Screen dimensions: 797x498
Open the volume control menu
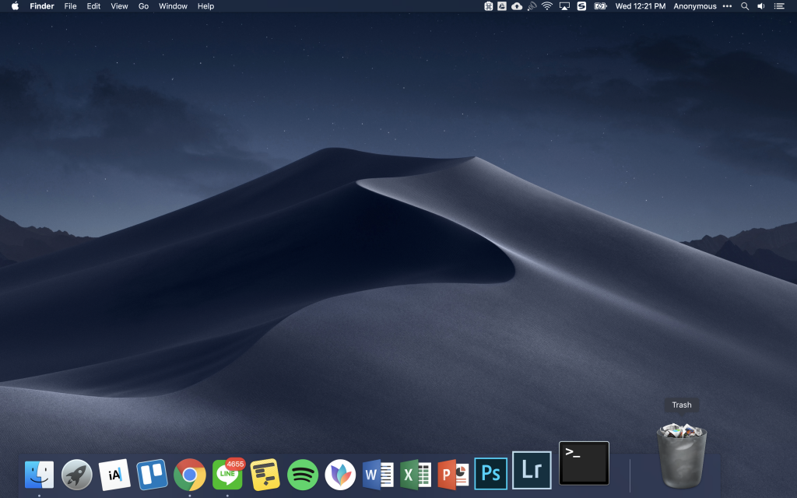[x=761, y=6]
